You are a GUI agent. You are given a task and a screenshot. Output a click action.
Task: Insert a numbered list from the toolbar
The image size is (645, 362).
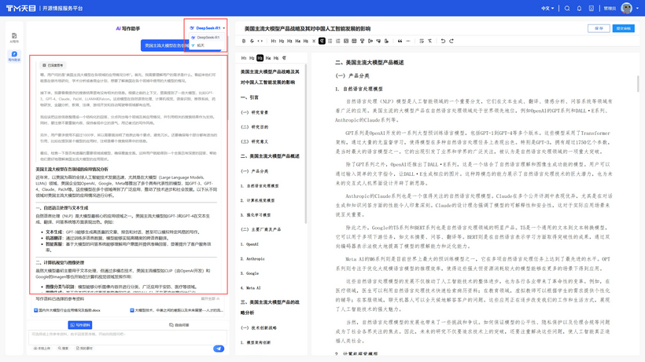(338, 41)
